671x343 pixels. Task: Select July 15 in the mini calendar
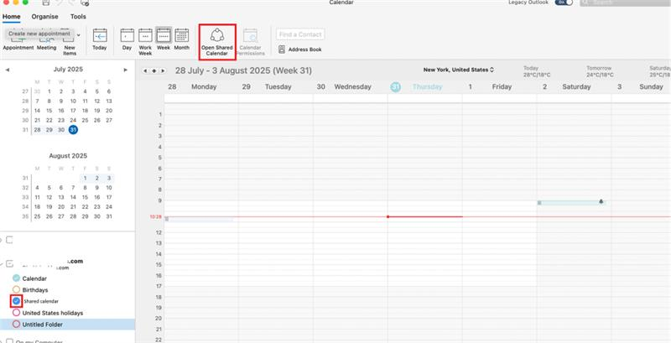[49, 111]
